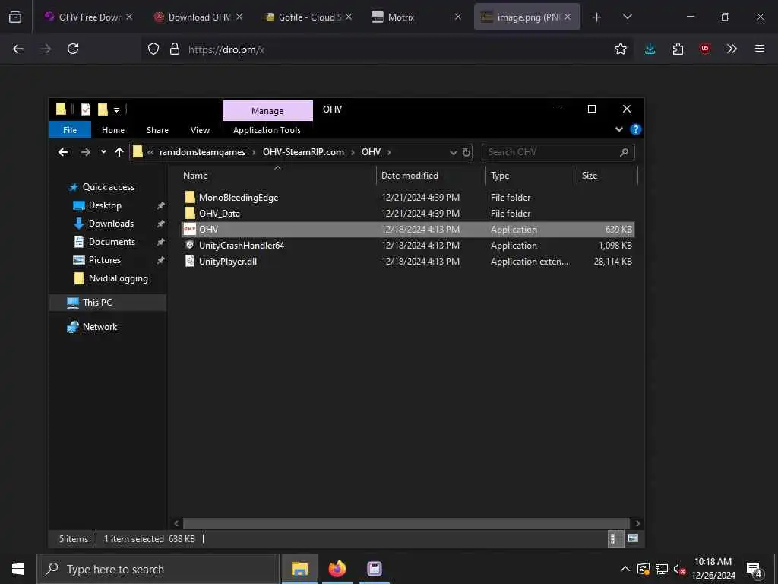Switch to the Download OHV tab

pyautogui.click(x=198, y=17)
